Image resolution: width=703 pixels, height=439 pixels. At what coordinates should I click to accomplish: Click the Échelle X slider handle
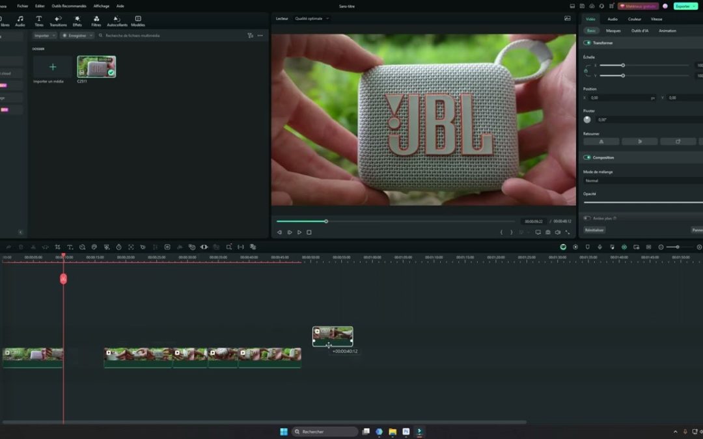(623, 66)
